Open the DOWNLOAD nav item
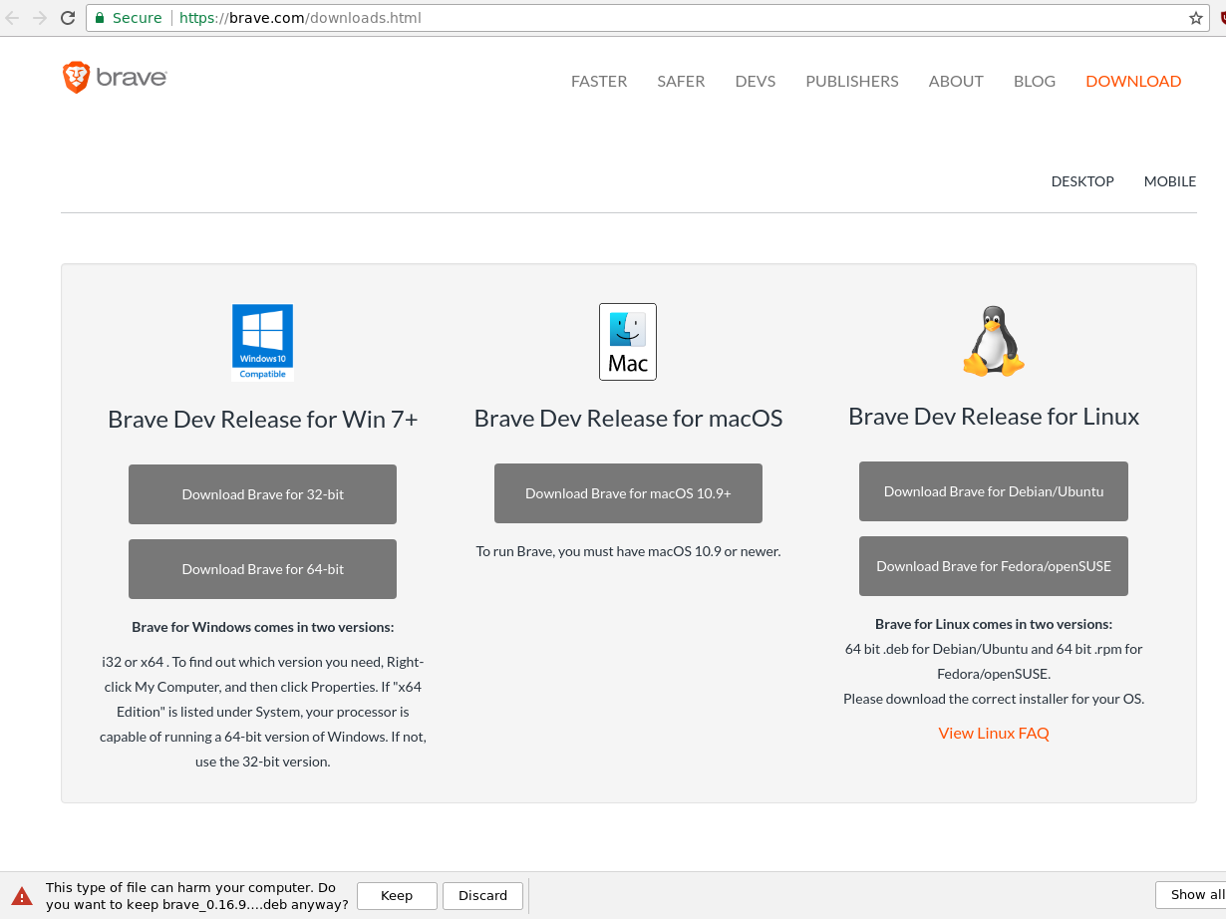 (x=1133, y=82)
